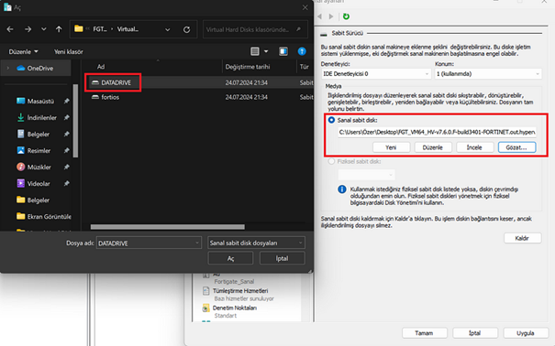
Task: Select OneDrive in navigation pane
Action: coord(35,68)
